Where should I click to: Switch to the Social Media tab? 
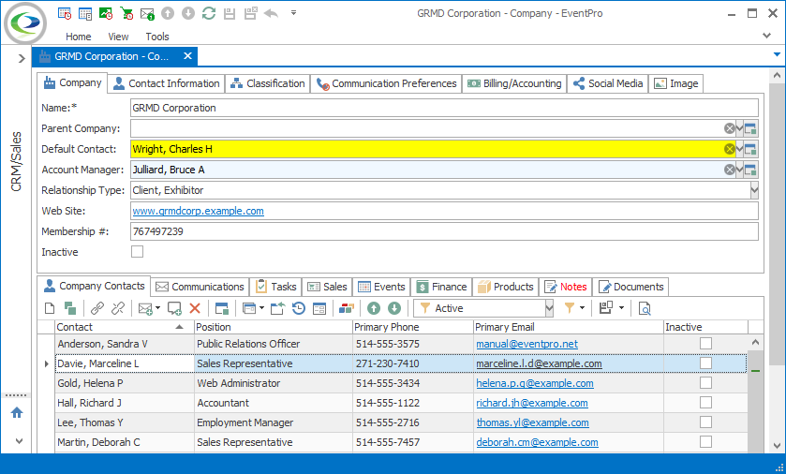608,83
